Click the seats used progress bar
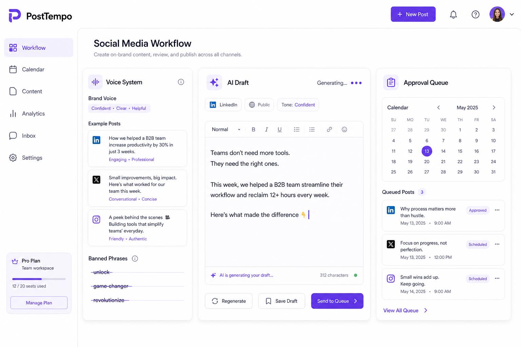Screen dimensions: 521x347 coord(39,279)
